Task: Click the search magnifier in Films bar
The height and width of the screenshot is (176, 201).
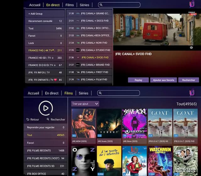Action: [100, 93]
